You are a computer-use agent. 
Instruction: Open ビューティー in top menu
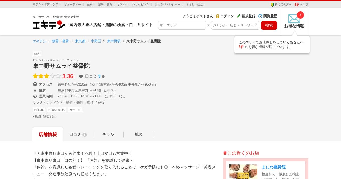(72, 5)
